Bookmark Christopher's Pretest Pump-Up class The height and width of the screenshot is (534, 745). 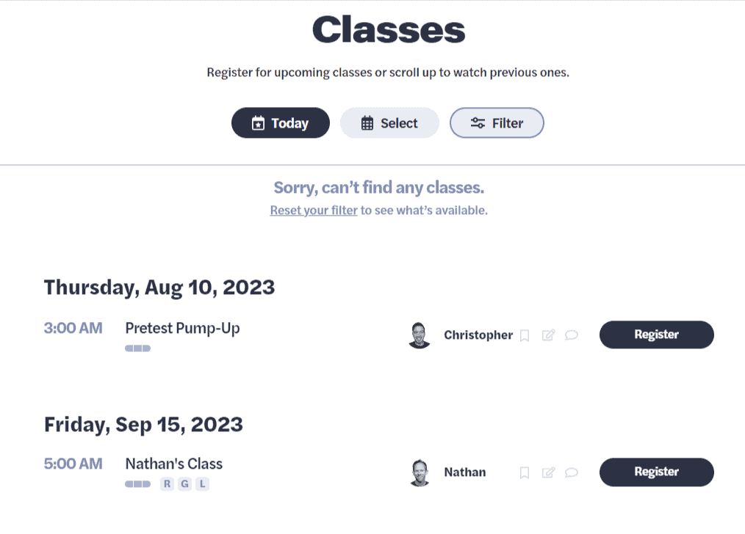pyautogui.click(x=525, y=335)
